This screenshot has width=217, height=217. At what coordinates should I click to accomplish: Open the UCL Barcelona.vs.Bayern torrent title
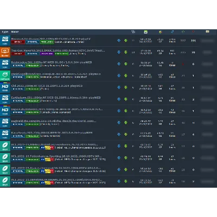(56, 180)
